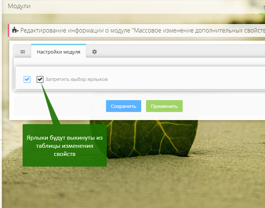This screenshot has width=265, height=208.
Task: Click the pink stripe beside the heading
Action: [x=8, y=30]
